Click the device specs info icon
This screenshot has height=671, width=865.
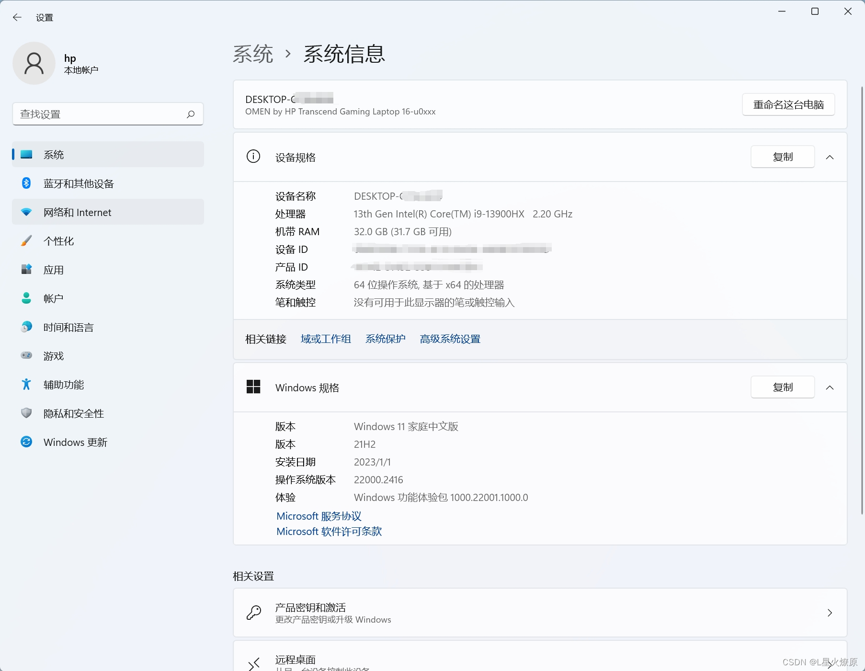click(x=253, y=156)
